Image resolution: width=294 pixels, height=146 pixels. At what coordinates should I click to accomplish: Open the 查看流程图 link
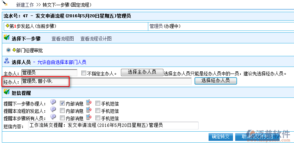pyautogui.click(x=63, y=39)
